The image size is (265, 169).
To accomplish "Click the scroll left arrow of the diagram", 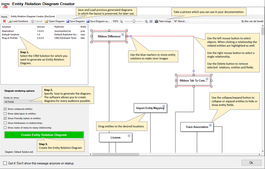I will click(x=91, y=154).
